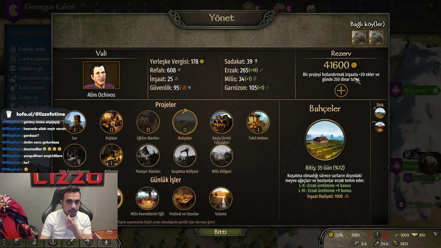The image size is (441, 248).
Task: Set daily task to Milis Kuvvetlerini Eğit
Action: (x=147, y=198)
